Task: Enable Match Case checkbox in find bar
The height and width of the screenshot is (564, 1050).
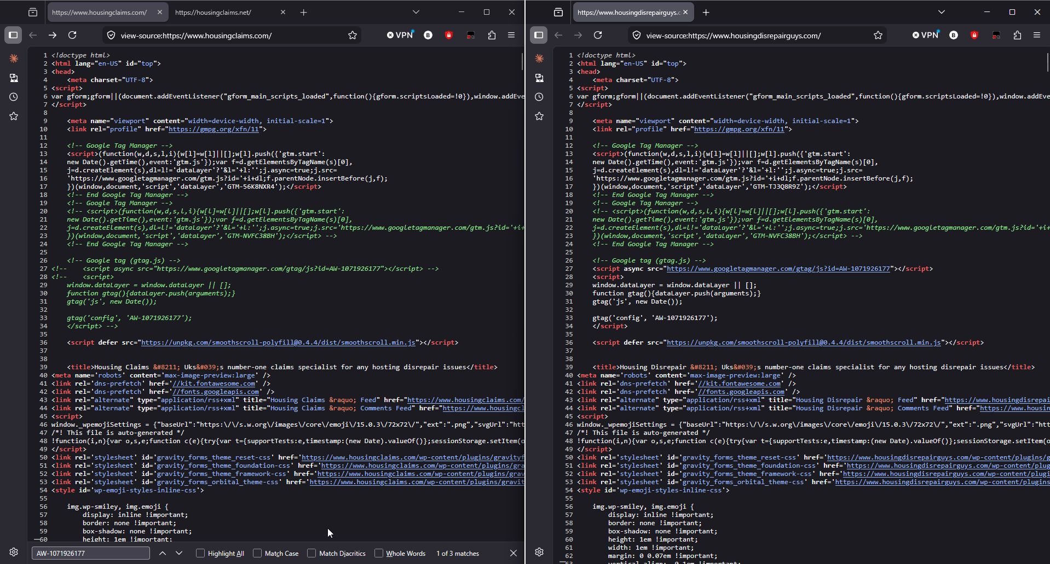Action: coord(257,553)
